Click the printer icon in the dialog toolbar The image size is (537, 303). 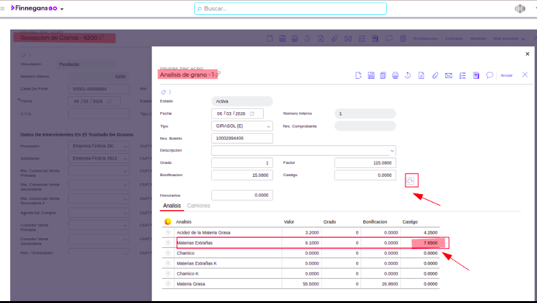tap(395, 76)
